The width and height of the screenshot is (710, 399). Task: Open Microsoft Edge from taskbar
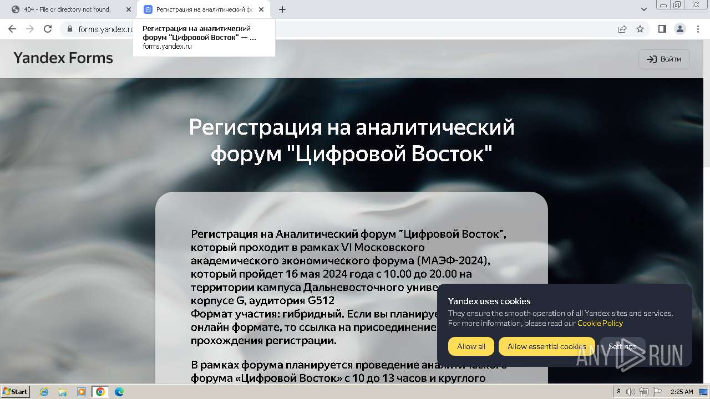119,392
